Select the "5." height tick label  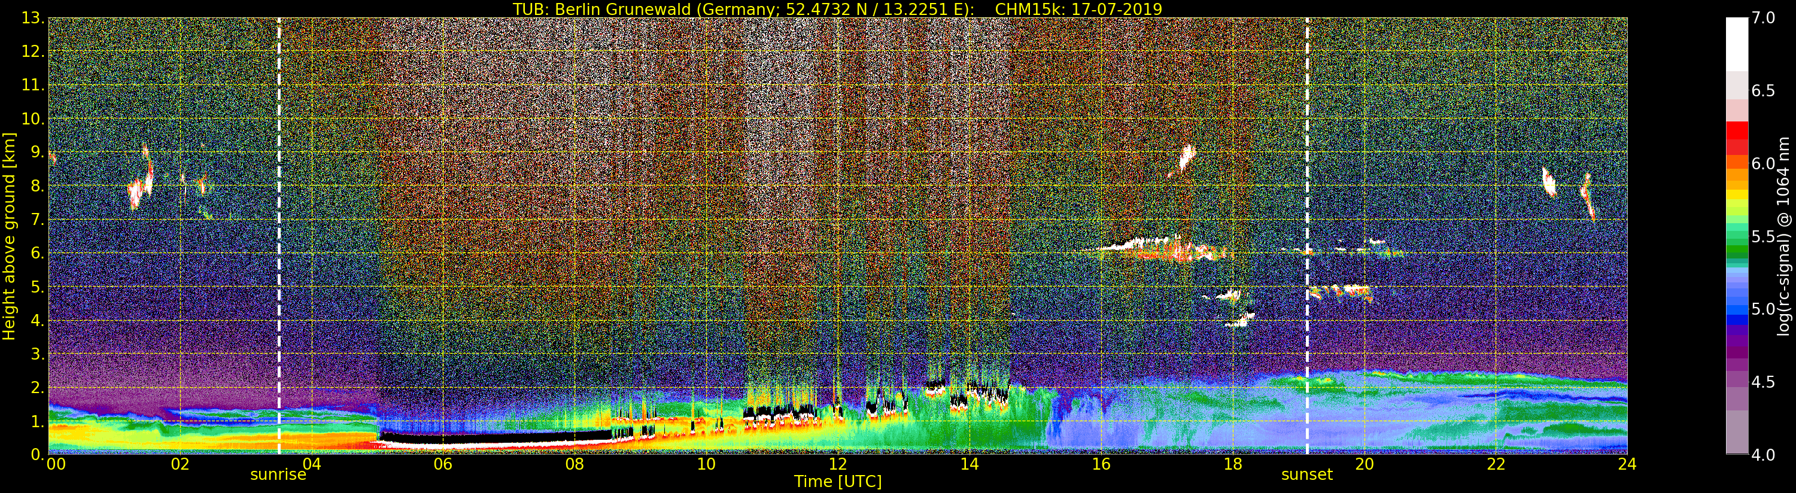[x=38, y=287]
